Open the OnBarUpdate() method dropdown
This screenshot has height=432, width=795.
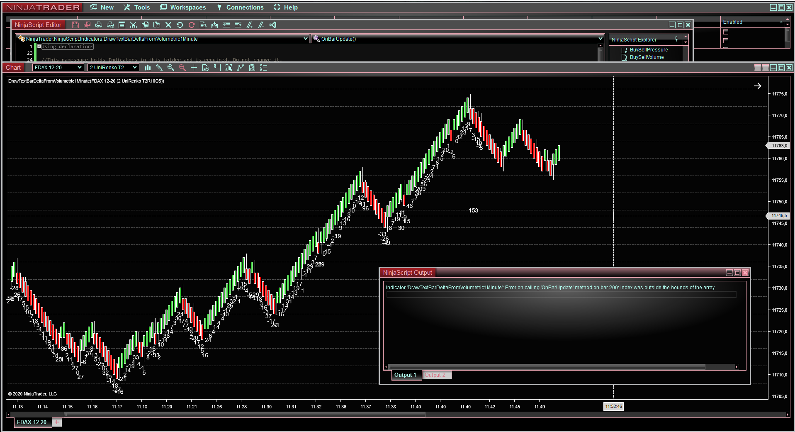pyautogui.click(x=457, y=39)
